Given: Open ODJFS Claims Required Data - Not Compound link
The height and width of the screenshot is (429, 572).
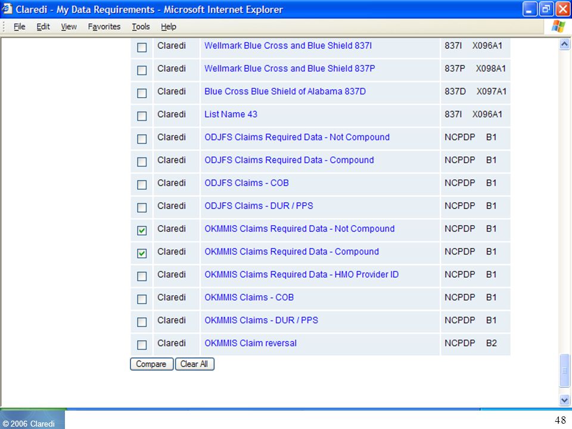Looking at the screenshot, I should click(297, 137).
